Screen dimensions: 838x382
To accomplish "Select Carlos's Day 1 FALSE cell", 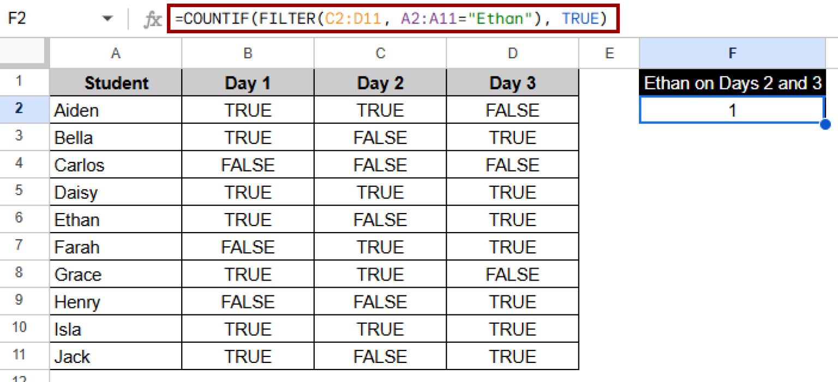I will [248, 165].
